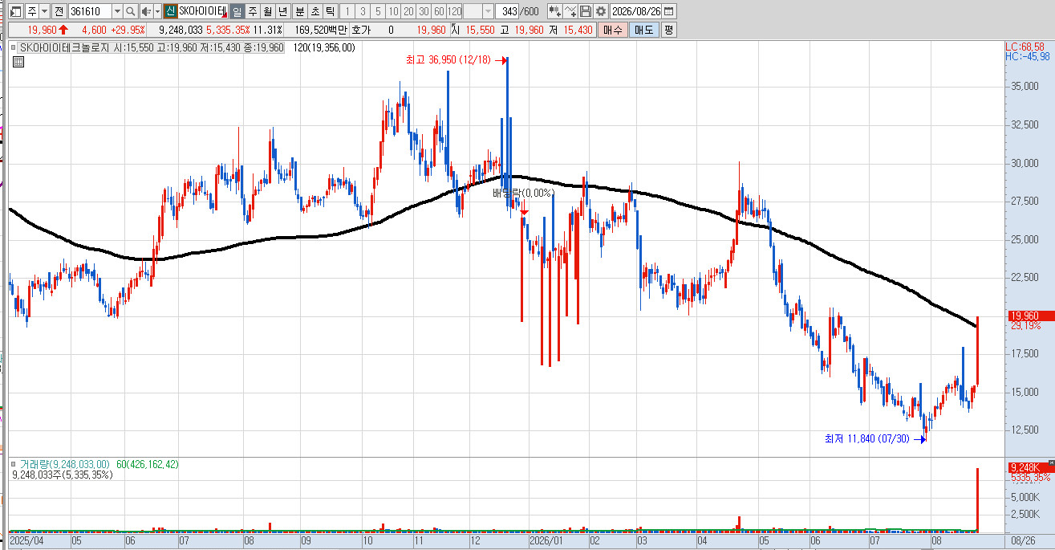Click the add indicator line icon
The height and width of the screenshot is (550, 1055).
pos(570,11)
